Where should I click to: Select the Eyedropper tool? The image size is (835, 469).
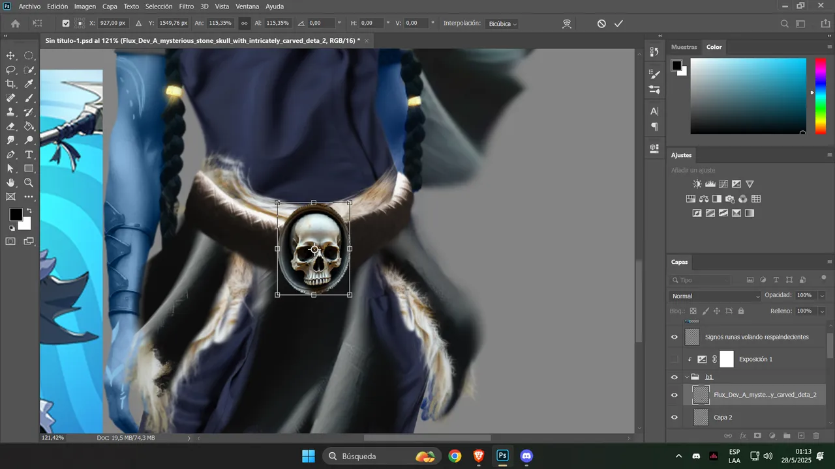click(x=29, y=84)
